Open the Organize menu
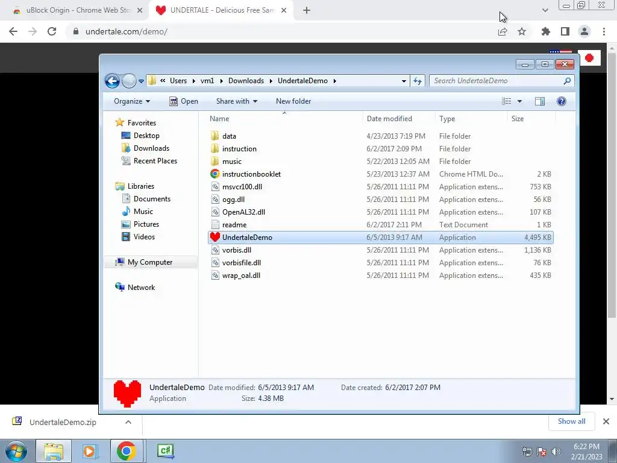 (x=132, y=101)
